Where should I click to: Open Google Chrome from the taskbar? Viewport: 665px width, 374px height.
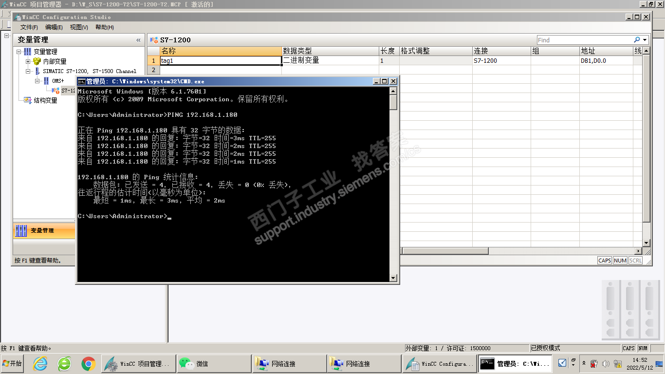point(88,363)
